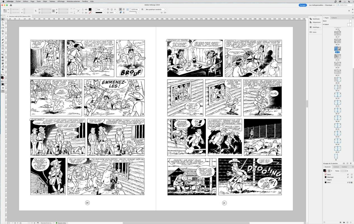Viewport: 354px width, 224px height.
Task: Open the Fichier menu
Action: 18,1
